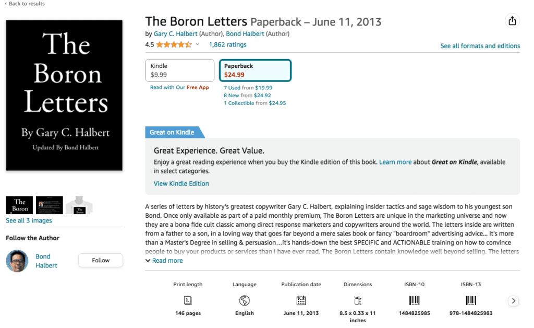Image resolution: width=534 pixels, height=328 pixels.
Task: Select the Paperback $24.99 format option
Action: click(x=255, y=70)
